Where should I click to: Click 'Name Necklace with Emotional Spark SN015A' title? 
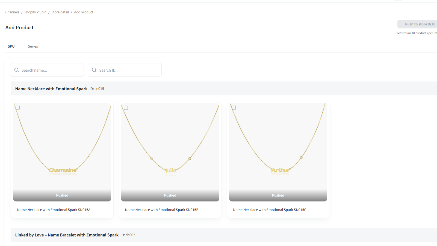click(x=54, y=210)
